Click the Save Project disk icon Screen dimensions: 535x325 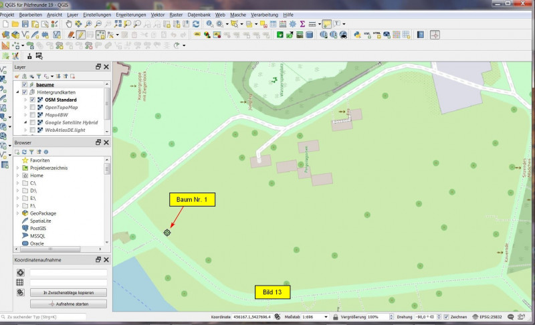point(25,24)
